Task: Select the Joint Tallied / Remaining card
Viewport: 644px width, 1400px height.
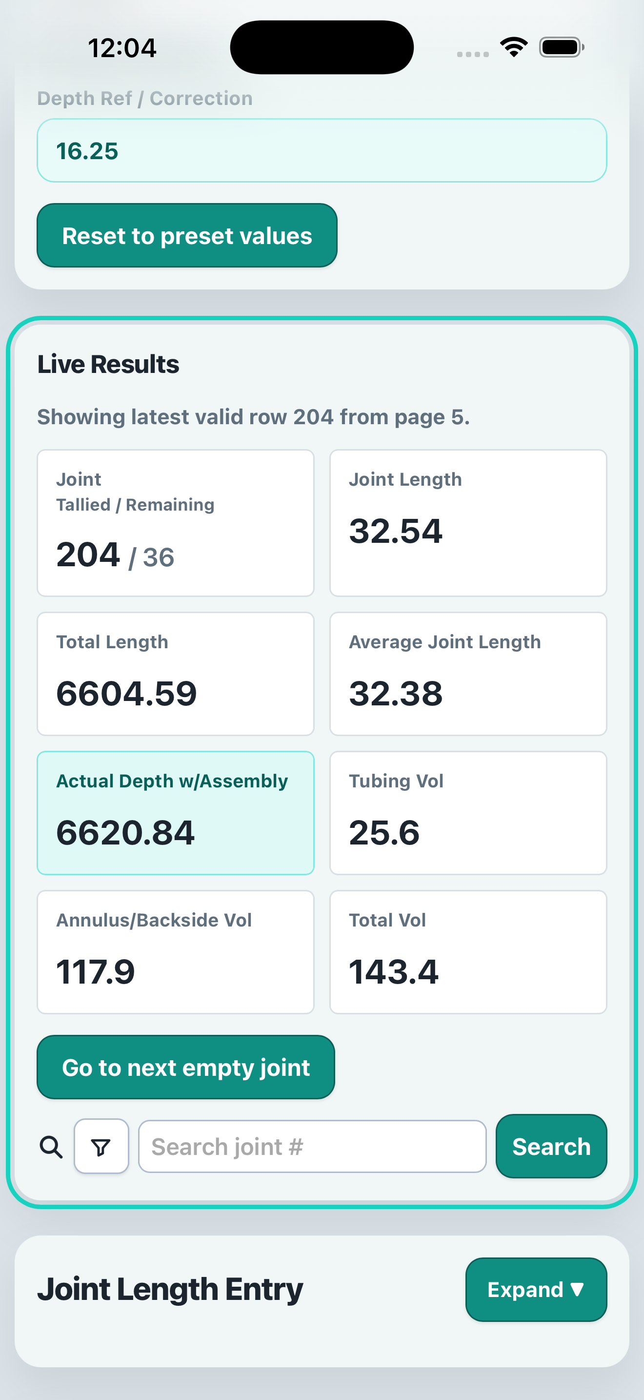Action: pyautogui.click(x=175, y=523)
